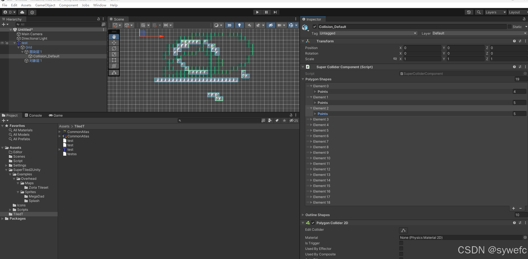
Task: Toggle Polygon Collider 2D enabled checkbox
Action: point(313,223)
